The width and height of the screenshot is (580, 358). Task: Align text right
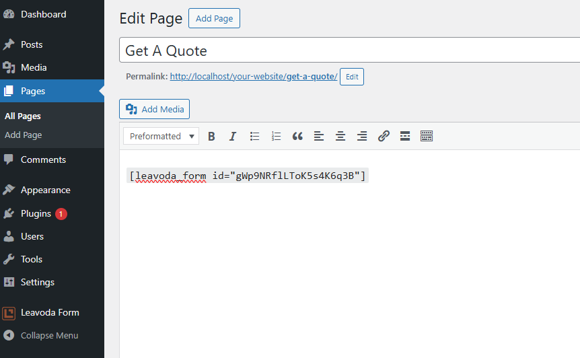click(x=362, y=137)
